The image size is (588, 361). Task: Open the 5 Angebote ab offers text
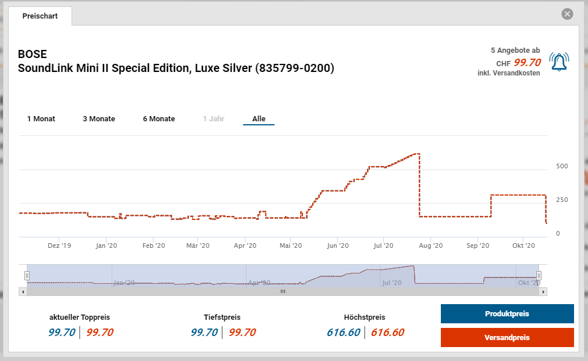[515, 50]
